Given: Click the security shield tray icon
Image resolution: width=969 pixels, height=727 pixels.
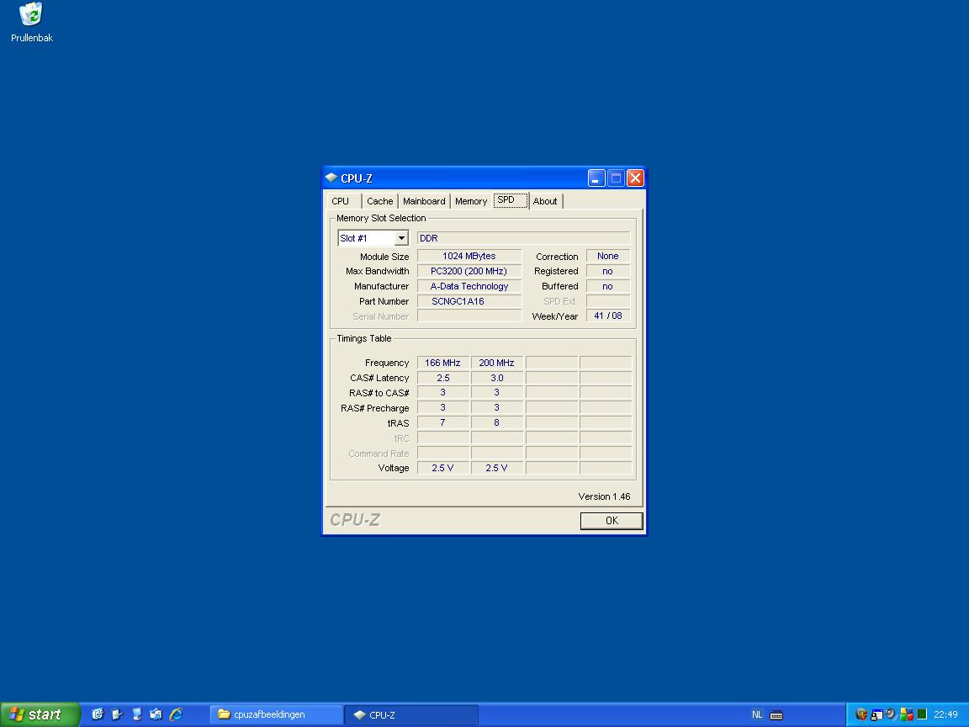Looking at the screenshot, I should pos(860,714).
